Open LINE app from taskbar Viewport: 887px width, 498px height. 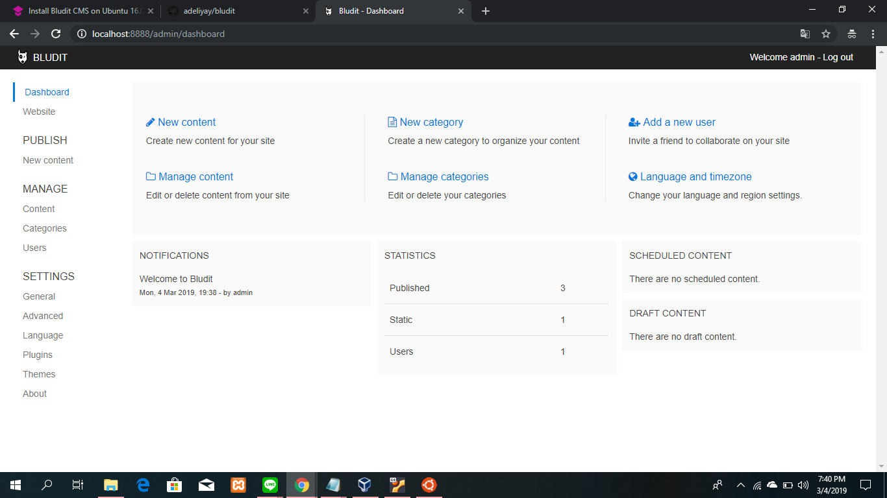[270, 485]
